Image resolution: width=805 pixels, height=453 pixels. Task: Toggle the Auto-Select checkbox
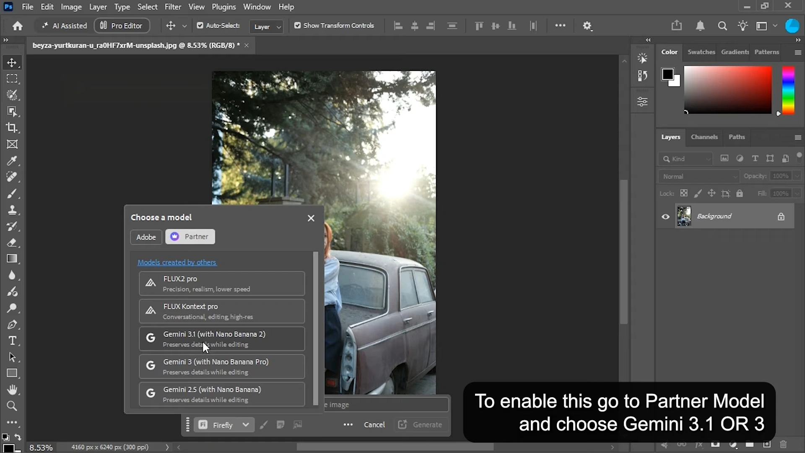coord(200,26)
